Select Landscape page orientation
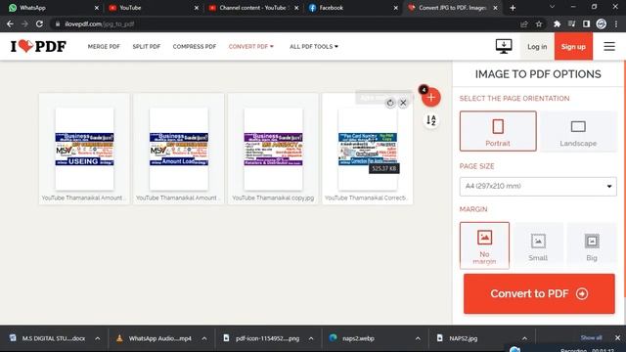The height and width of the screenshot is (352, 626). coord(578,131)
